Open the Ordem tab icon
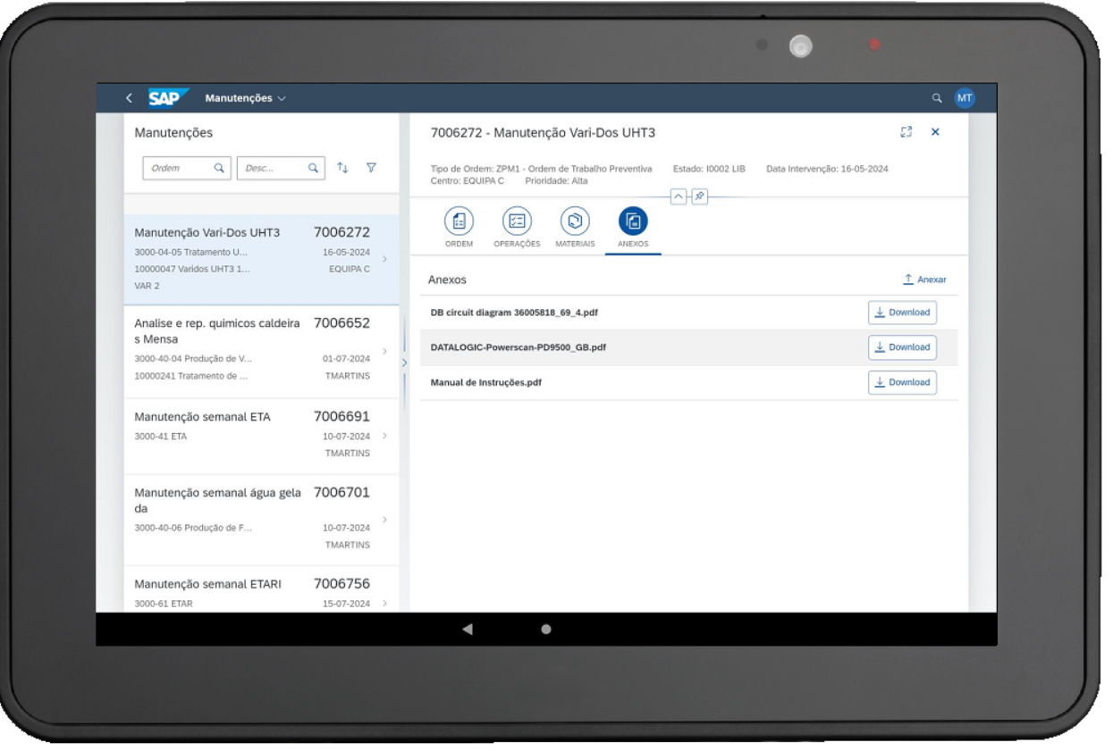 tap(459, 221)
